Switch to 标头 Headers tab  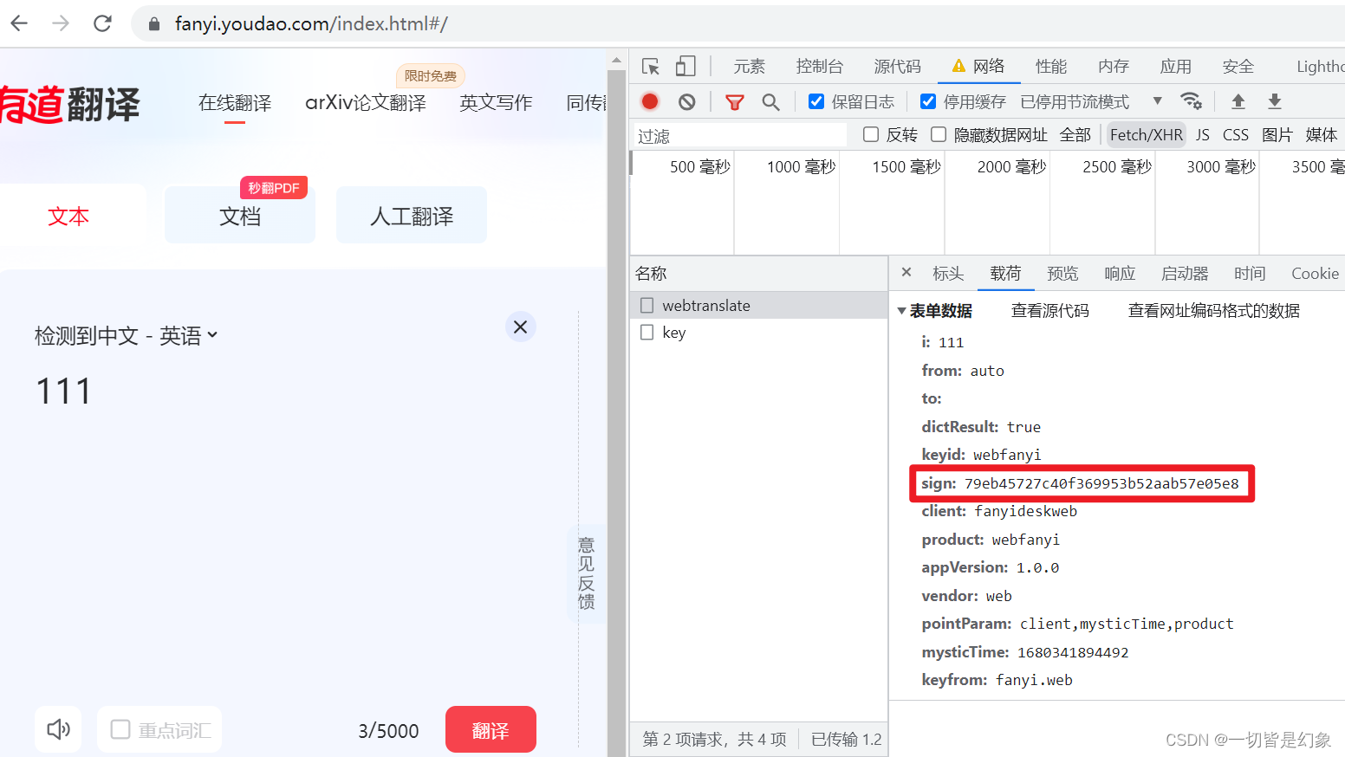[948, 274]
